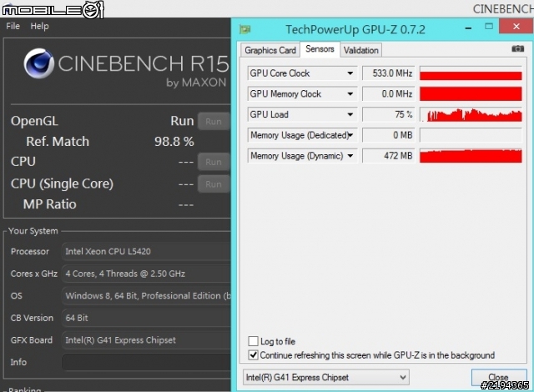This screenshot has width=534, height=392.
Task: Select the Sensors tab in GPU-Z
Action: pyautogui.click(x=320, y=49)
